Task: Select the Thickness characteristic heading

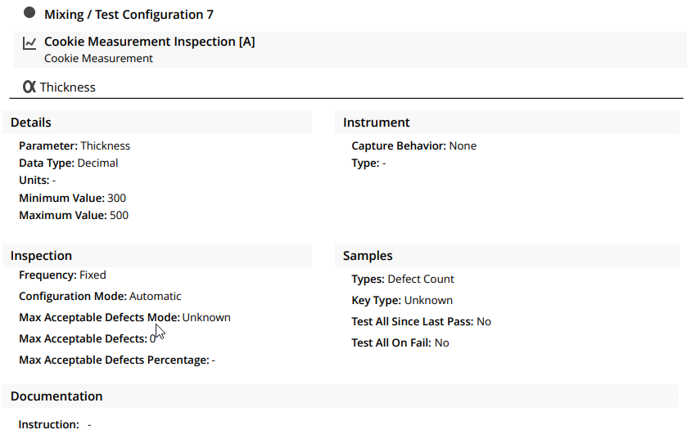Action: pyautogui.click(x=67, y=87)
